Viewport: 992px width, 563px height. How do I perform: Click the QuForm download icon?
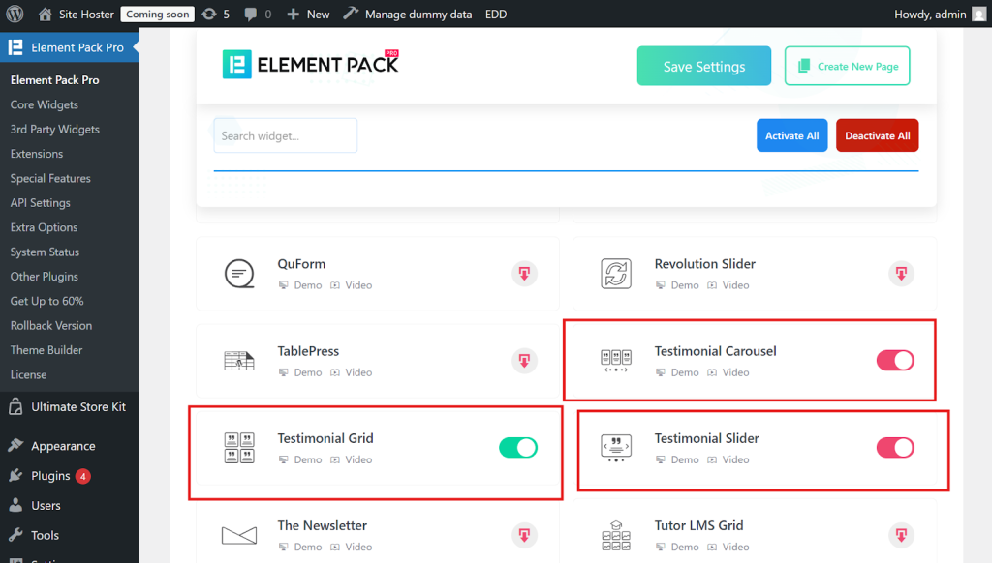(524, 274)
